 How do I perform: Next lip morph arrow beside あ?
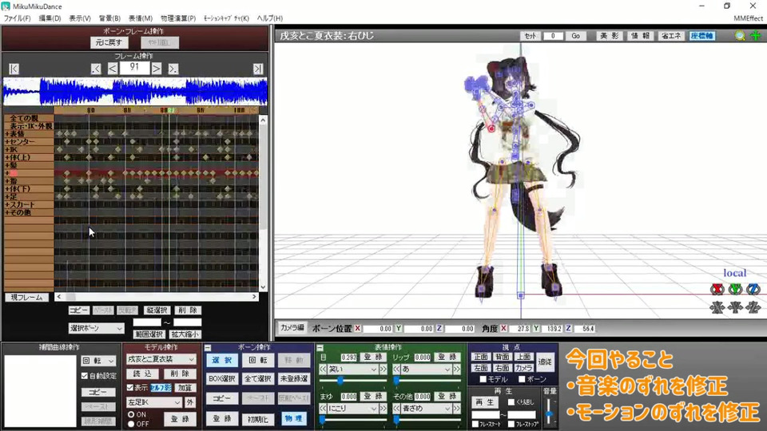[x=457, y=370]
